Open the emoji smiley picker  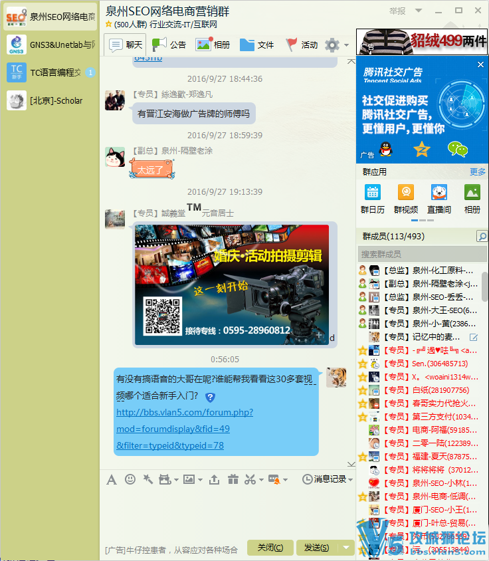tap(130, 479)
